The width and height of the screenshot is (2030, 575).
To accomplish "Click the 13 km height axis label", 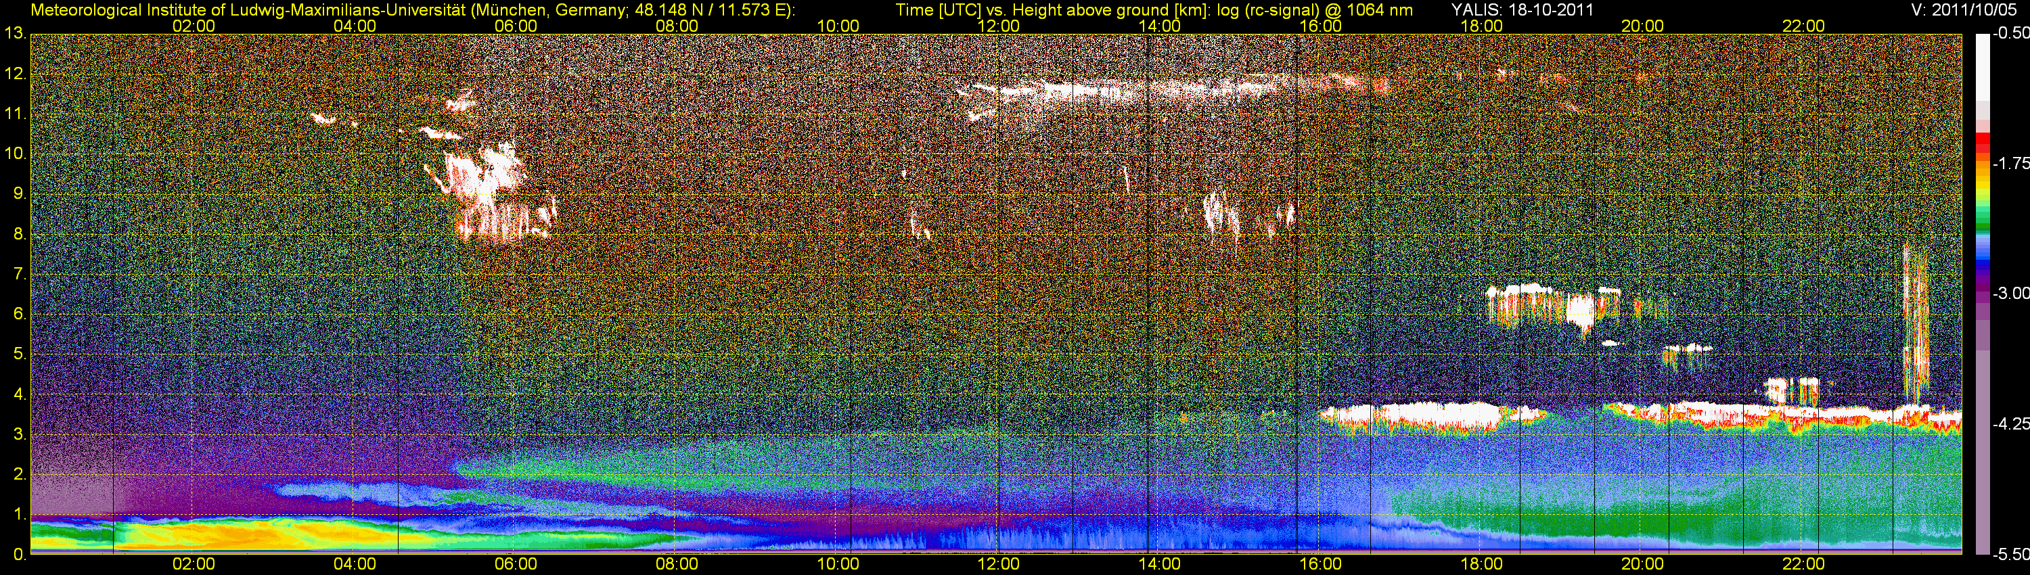I will click(x=16, y=34).
